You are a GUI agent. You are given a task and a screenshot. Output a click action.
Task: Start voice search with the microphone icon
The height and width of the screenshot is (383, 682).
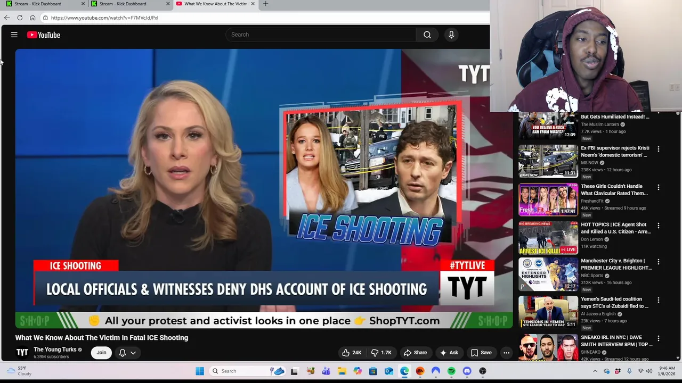(451, 35)
